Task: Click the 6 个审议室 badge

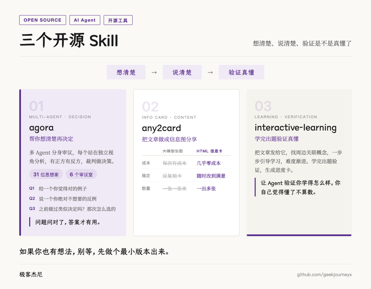Action: coord(81,174)
